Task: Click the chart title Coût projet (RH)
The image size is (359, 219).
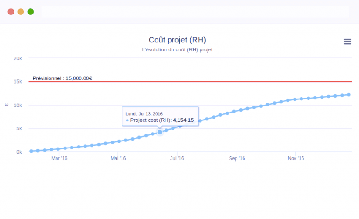Action: point(177,40)
